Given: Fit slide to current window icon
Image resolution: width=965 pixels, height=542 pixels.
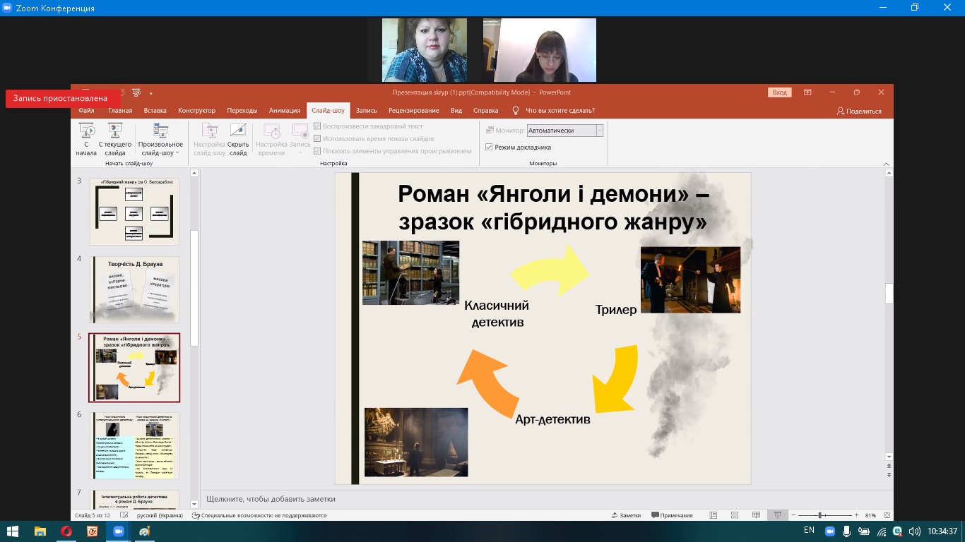Looking at the screenshot, I should click(887, 515).
